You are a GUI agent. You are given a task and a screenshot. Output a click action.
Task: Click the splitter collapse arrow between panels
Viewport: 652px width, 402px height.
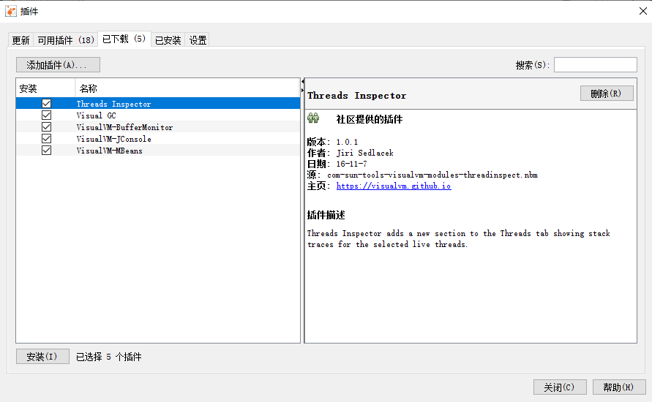[x=303, y=90]
